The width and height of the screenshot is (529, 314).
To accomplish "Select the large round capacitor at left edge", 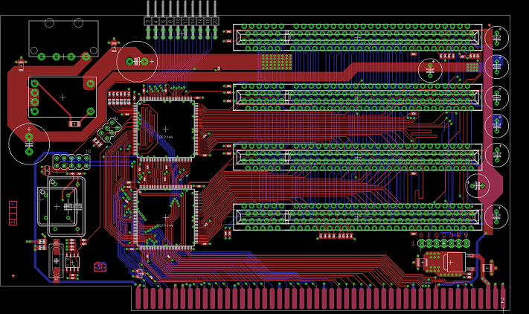I will coord(29,144).
